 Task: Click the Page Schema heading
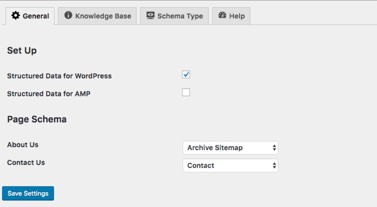(37, 120)
